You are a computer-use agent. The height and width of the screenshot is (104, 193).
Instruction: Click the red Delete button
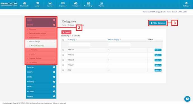66,32
